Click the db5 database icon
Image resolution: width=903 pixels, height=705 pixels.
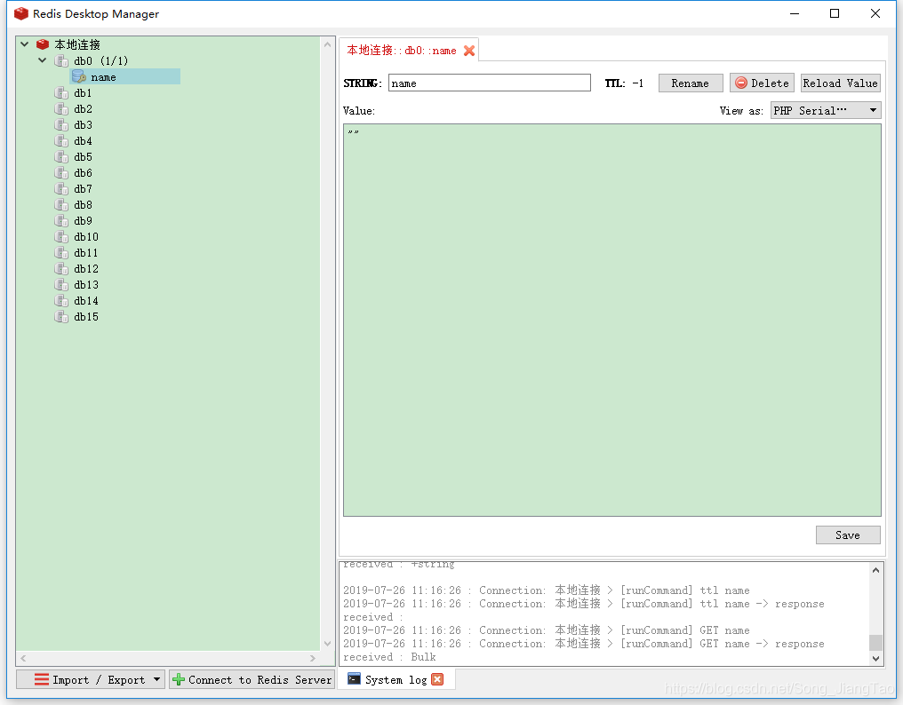[61, 156]
